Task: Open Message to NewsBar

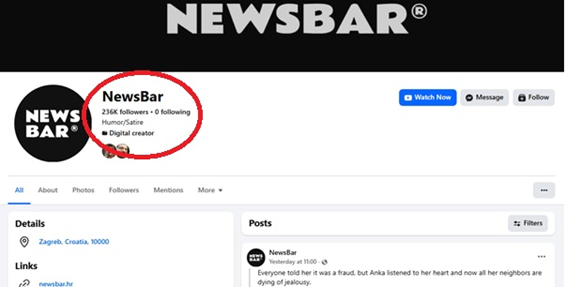Action: 484,97
